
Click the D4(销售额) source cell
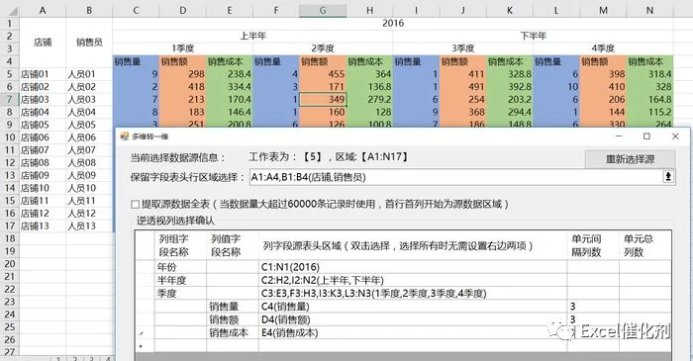click(413, 319)
